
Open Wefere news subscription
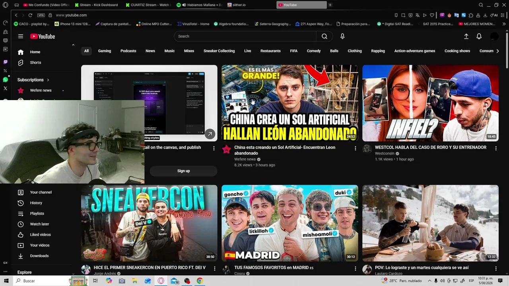pyautogui.click(x=41, y=91)
